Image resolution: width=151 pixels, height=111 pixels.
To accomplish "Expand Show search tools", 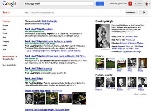I will [9, 65].
